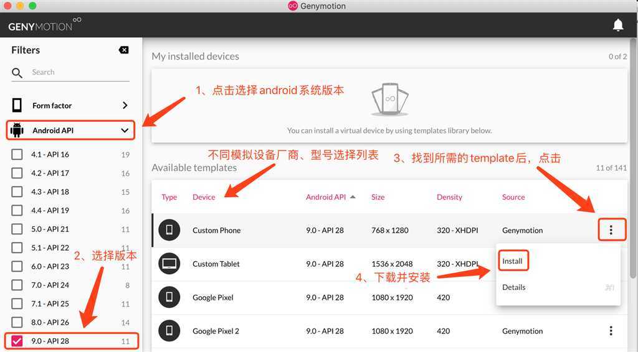Expand the Form factor filter chevron
The height and width of the screenshot is (352, 638).
click(x=125, y=105)
